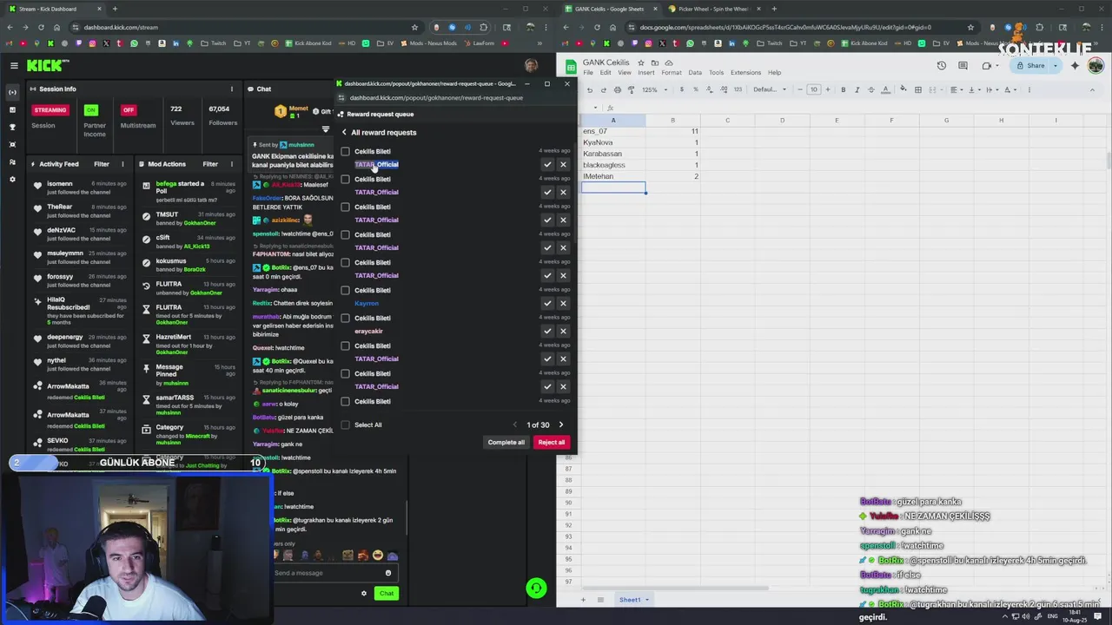This screenshot has height=625, width=1112.
Task: Format the cell as percent in Sheets
Action: (x=696, y=89)
